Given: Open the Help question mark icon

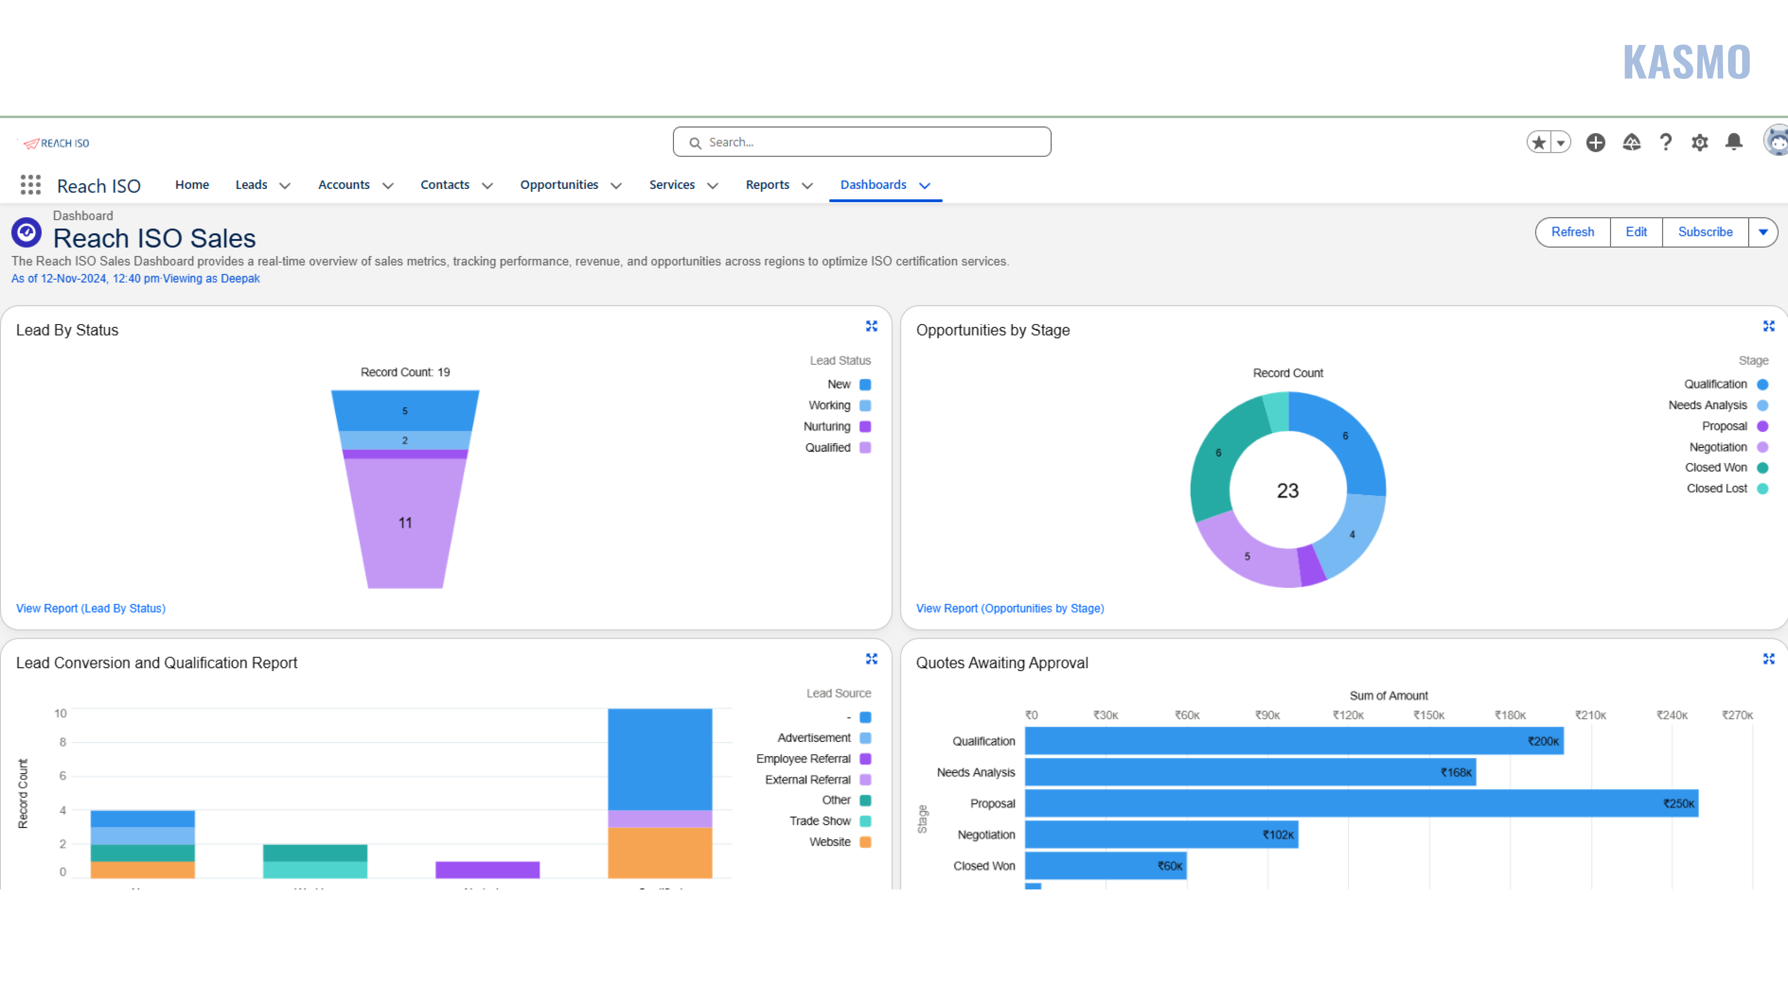Looking at the screenshot, I should (1665, 142).
